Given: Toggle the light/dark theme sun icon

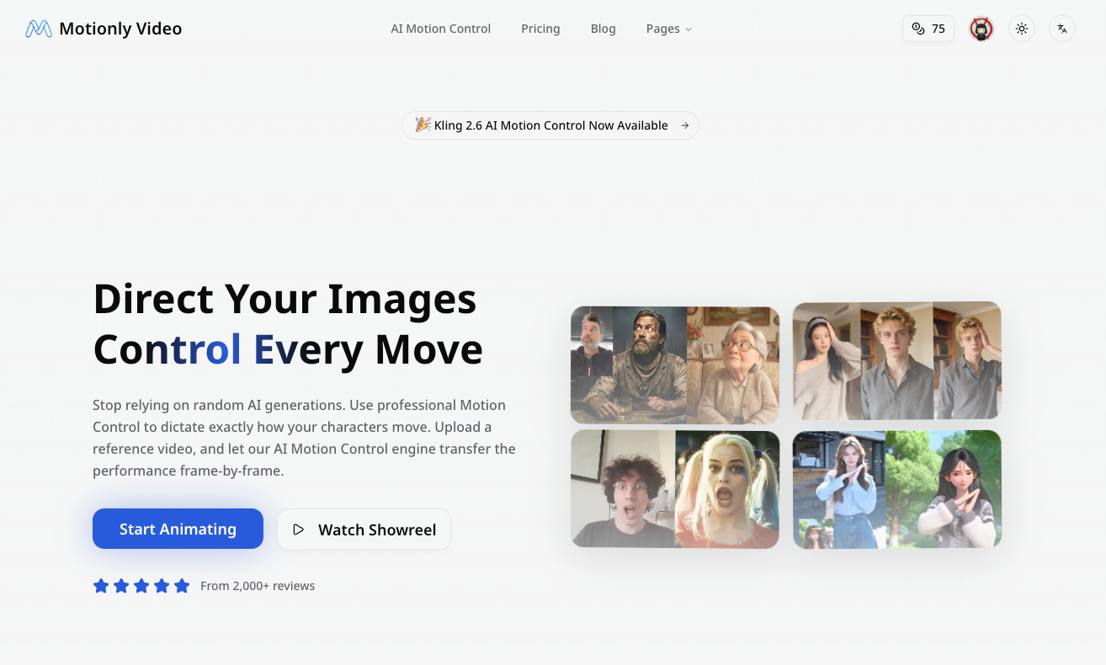Looking at the screenshot, I should point(1022,29).
